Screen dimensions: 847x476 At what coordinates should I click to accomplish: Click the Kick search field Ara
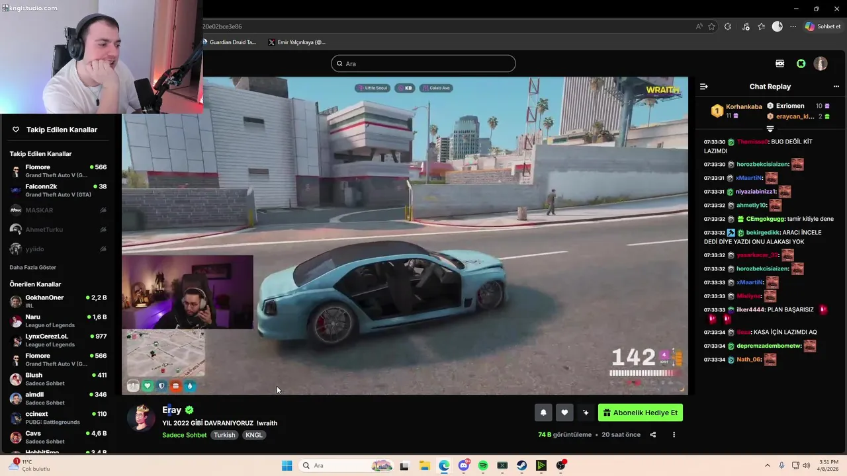click(x=423, y=63)
